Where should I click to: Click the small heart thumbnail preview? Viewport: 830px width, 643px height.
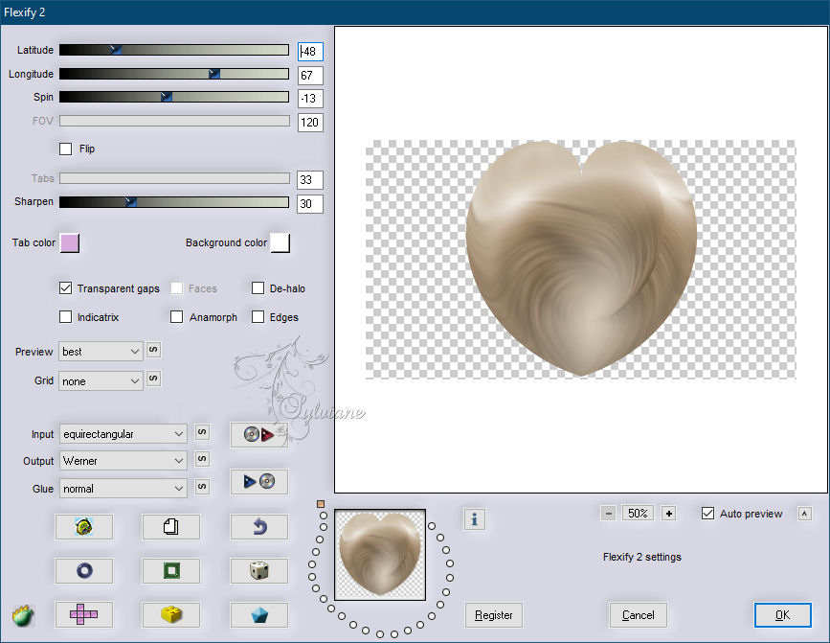(380, 555)
